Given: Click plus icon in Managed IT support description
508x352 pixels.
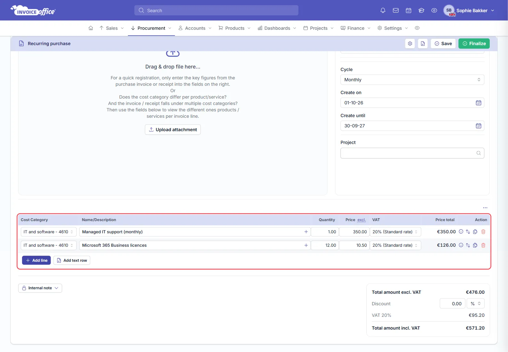Looking at the screenshot, I should 306,232.
